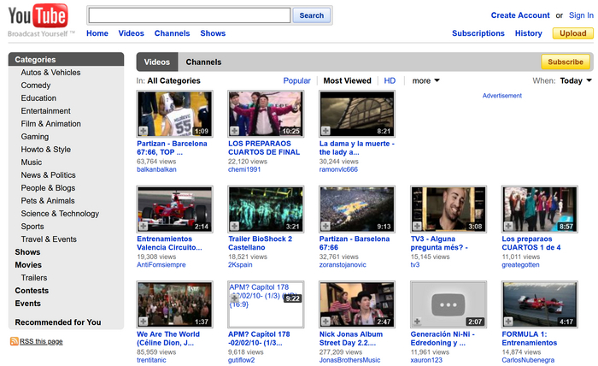The image size is (598, 366).
Task: Open Trailers in the sidebar
Action: tap(34, 277)
